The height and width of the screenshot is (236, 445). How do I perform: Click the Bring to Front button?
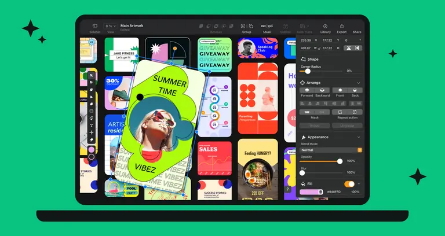[340, 90]
